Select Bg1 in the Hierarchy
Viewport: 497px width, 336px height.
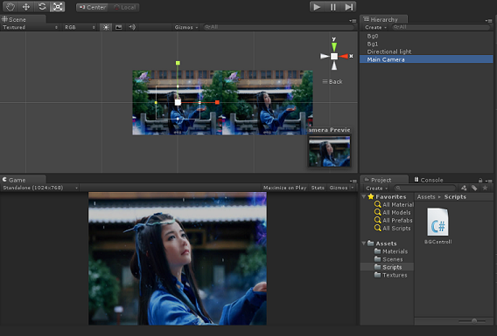tap(426, 44)
